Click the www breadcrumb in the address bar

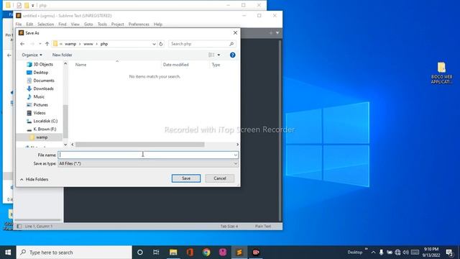[x=88, y=44]
